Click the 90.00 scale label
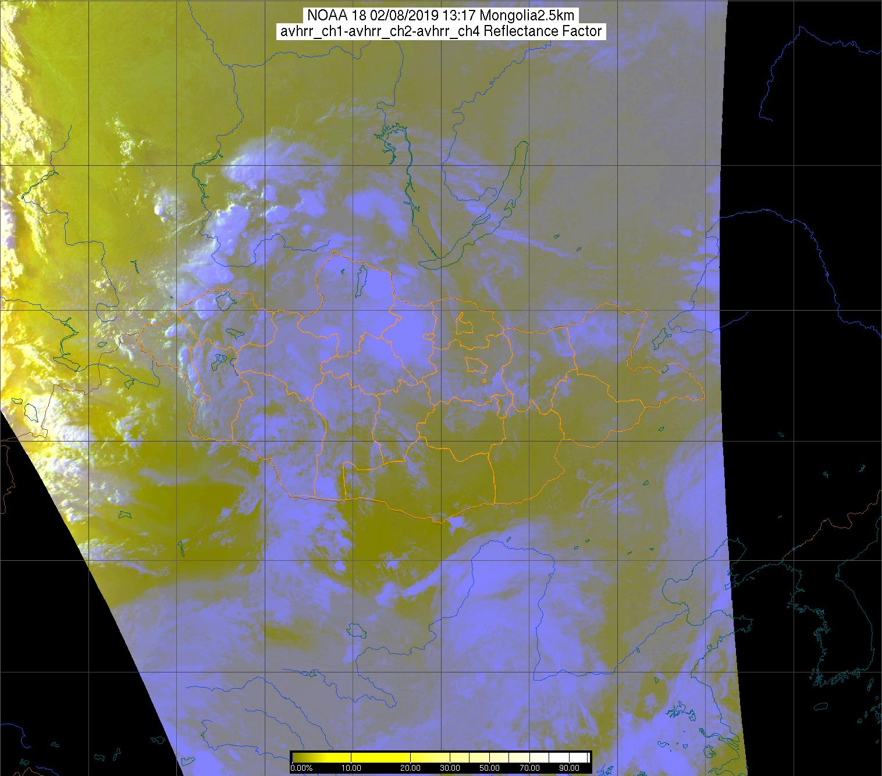The height and width of the screenshot is (776, 882). click(x=568, y=768)
